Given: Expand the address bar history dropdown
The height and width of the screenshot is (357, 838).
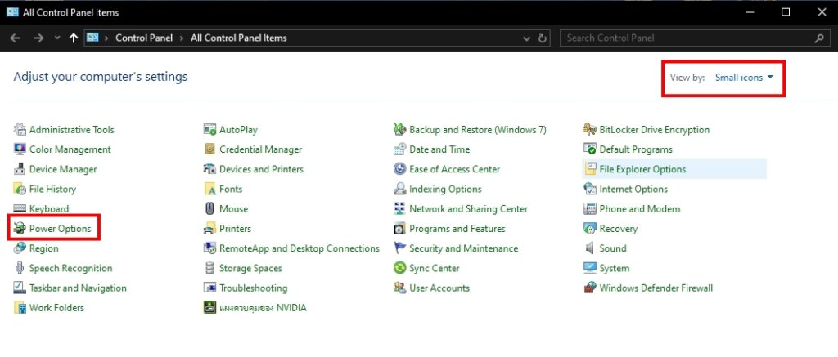Looking at the screenshot, I should pyautogui.click(x=526, y=38).
